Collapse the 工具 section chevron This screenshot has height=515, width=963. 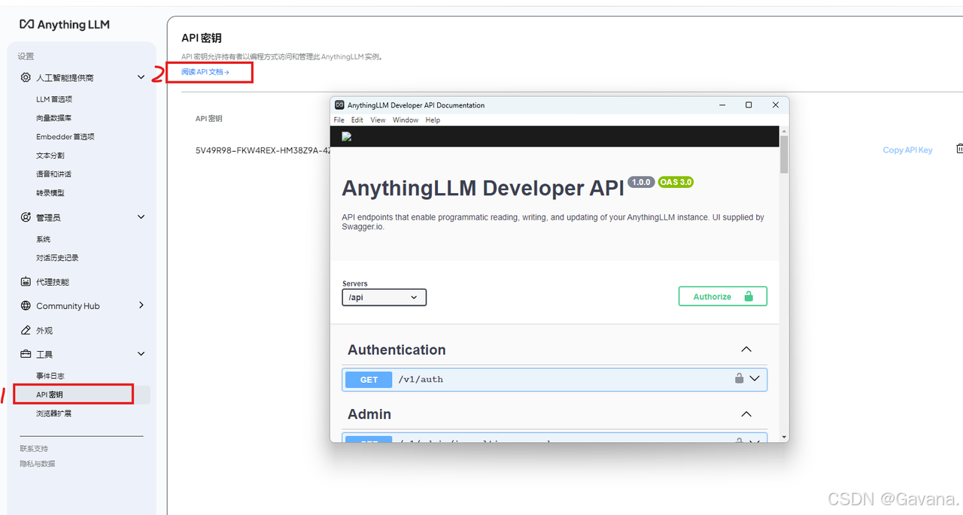tap(141, 354)
